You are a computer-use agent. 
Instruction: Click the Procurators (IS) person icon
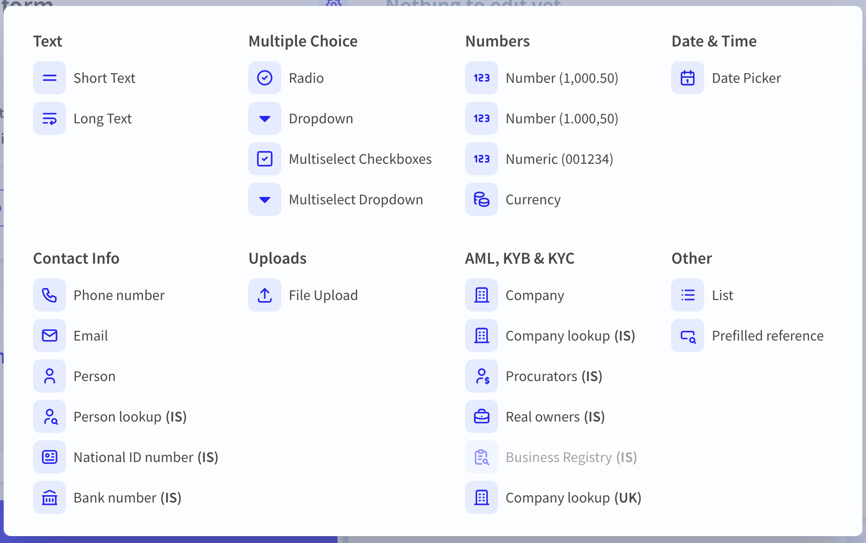(482, 376)
